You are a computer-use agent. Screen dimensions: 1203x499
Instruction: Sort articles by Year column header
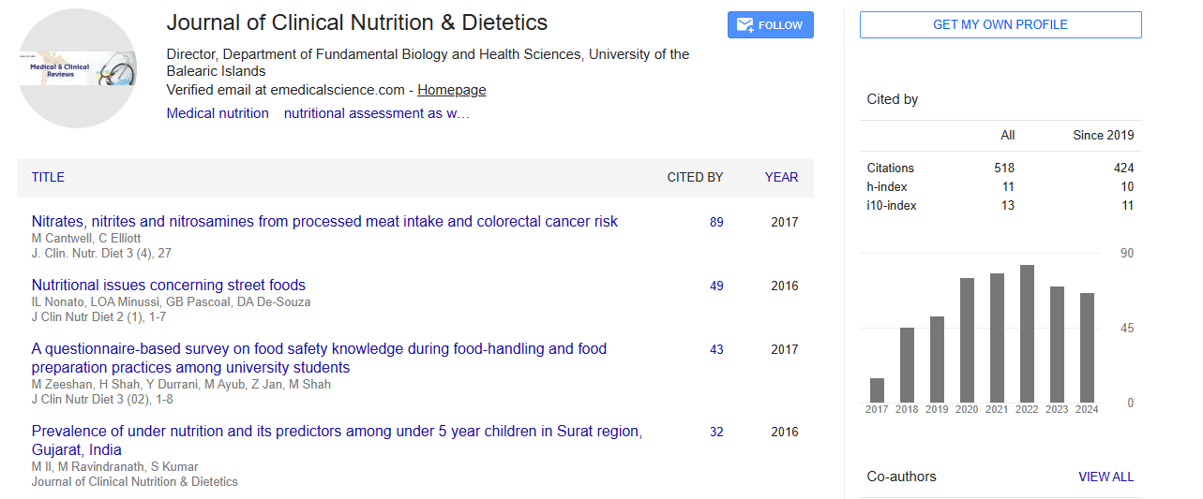pyautogui.click(x=781, y=177)
